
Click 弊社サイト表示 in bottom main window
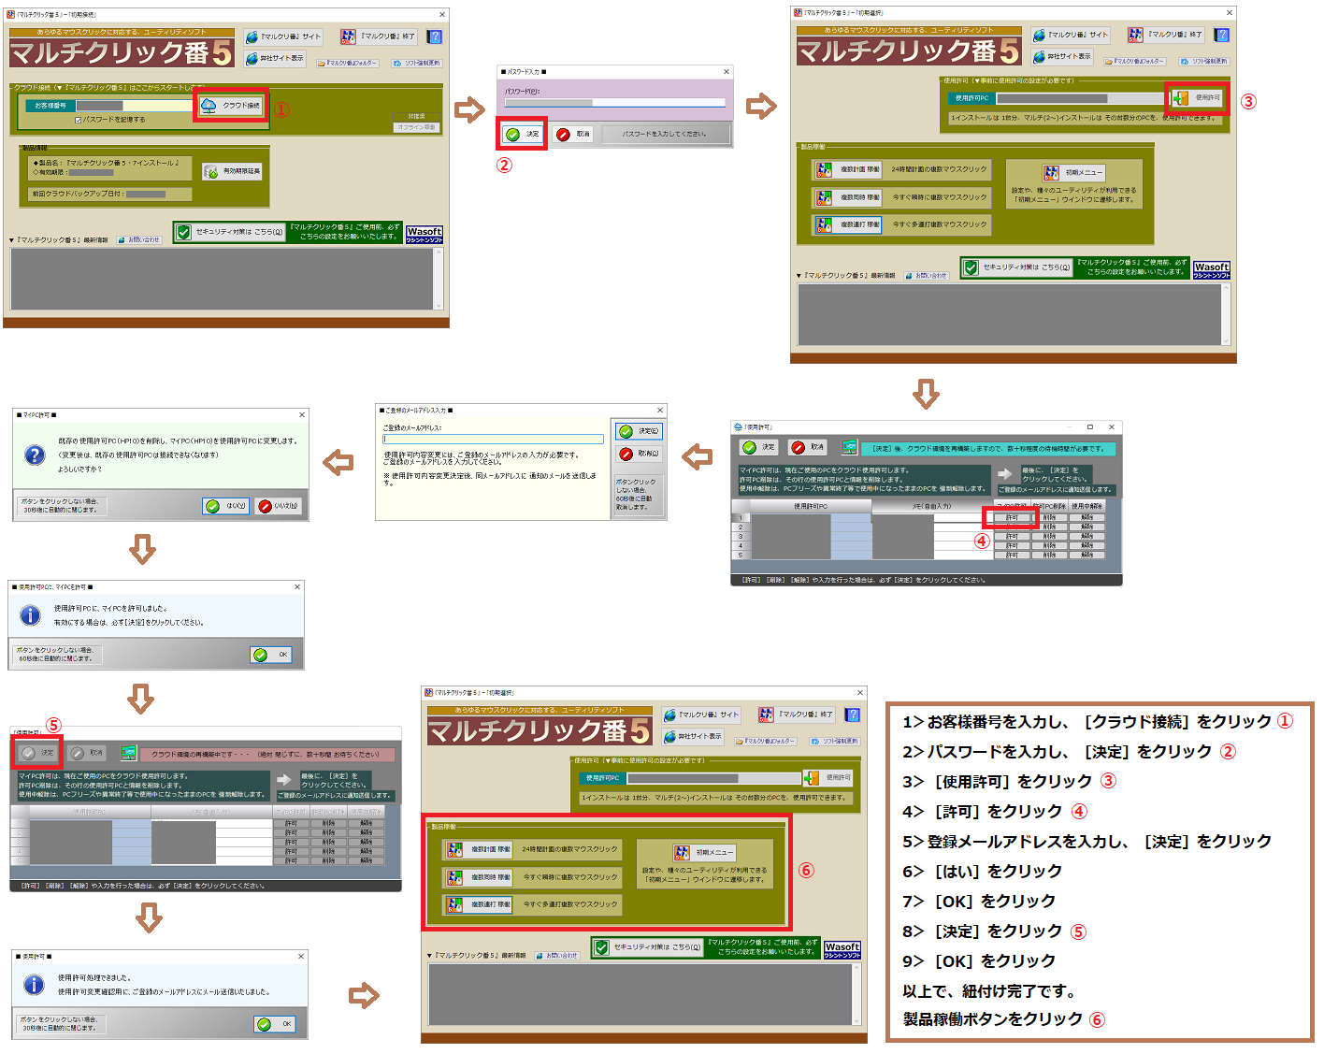coord(694,736)
